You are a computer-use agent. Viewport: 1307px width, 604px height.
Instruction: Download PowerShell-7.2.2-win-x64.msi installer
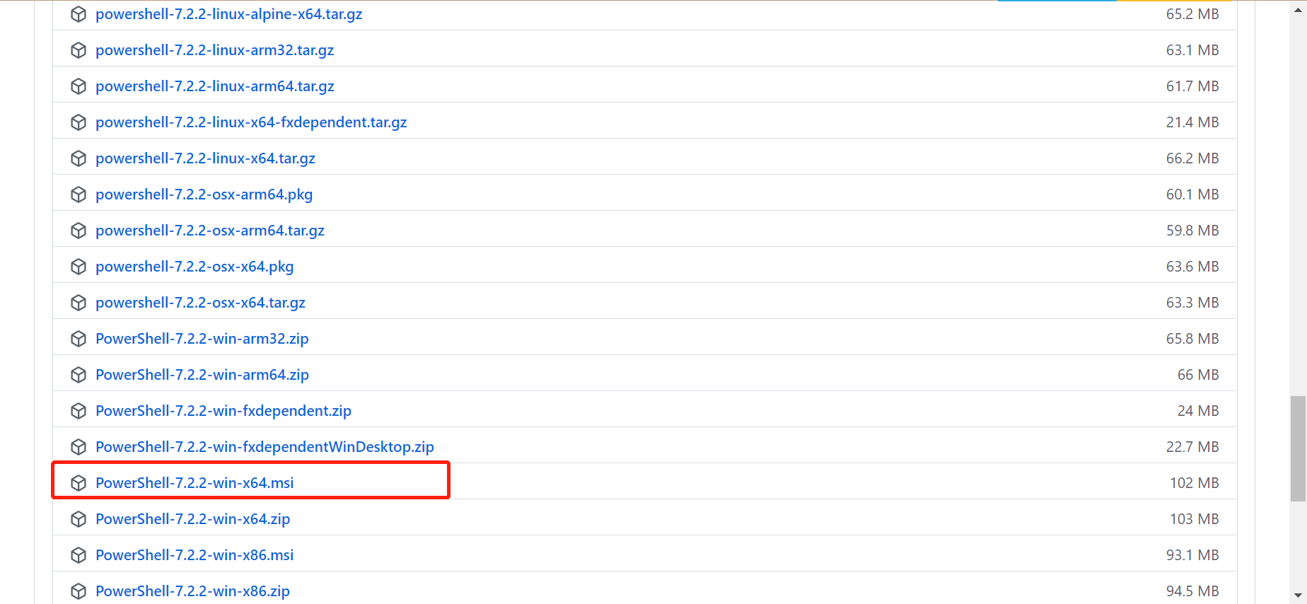click(x=194, y=483)
